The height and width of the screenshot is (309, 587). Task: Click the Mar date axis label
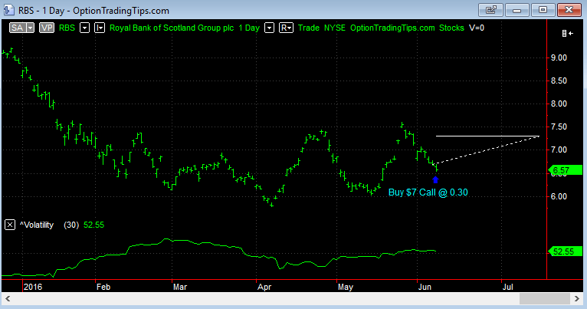coord(180,287)
